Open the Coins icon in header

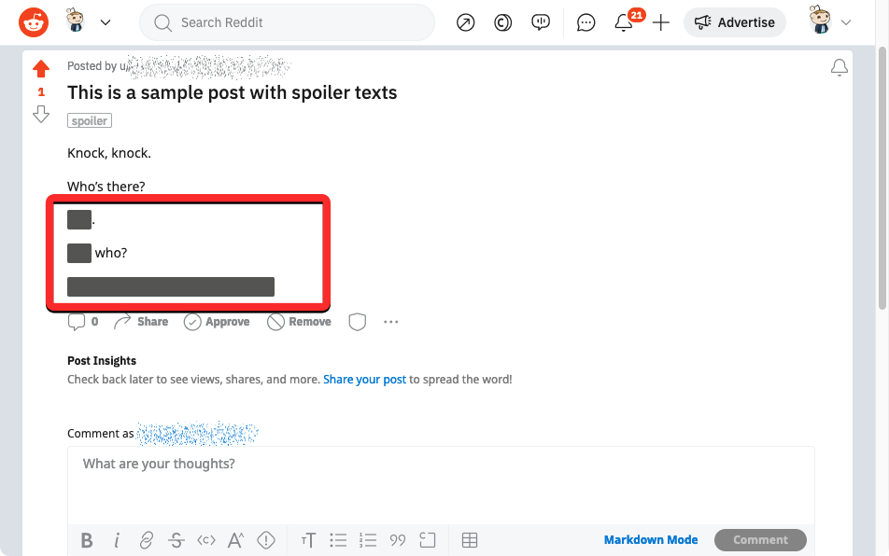pos(503,22)
